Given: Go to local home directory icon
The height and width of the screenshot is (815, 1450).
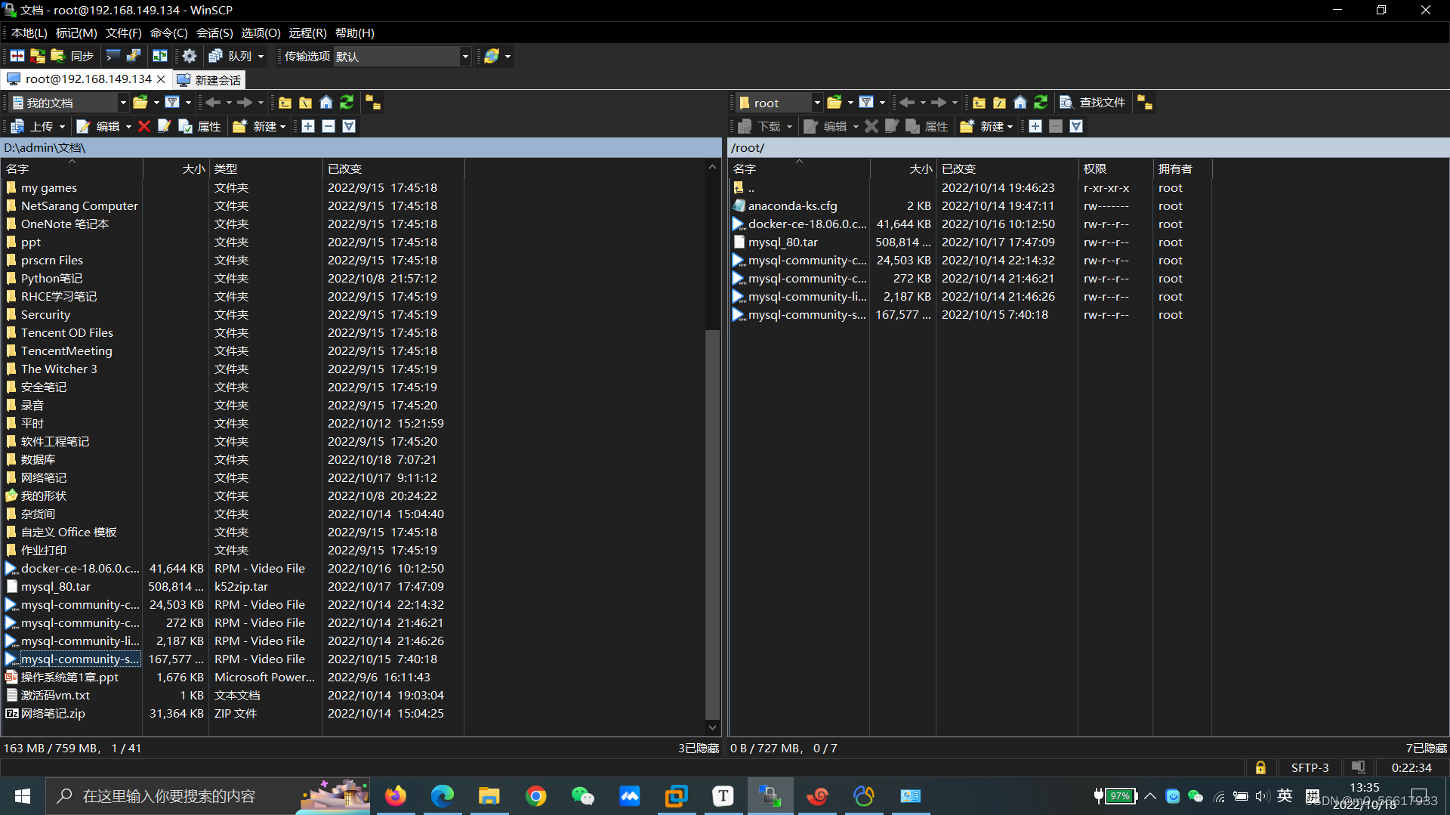Looking at the screenshot, I should (x=326, y=103).
